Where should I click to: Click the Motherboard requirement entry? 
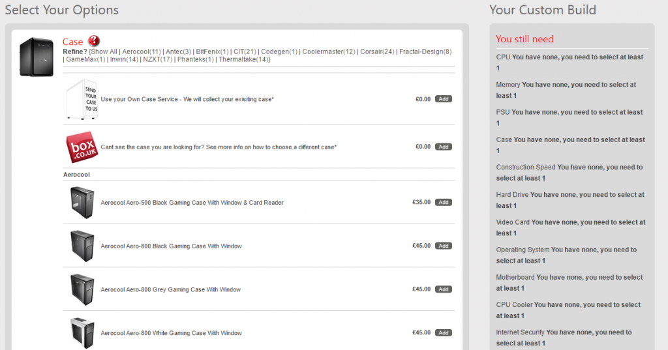(570, 283)
